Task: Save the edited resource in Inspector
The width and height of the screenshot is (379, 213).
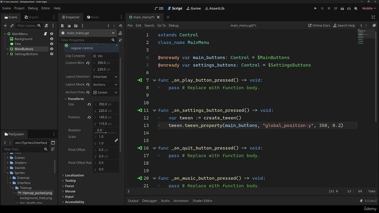Action: click(76, 25)
